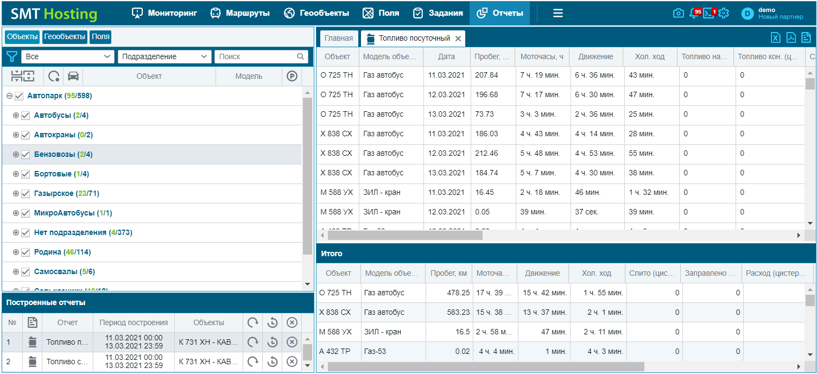Expand the Автобусы group
The image size is (817, 374).
point(16,116)
